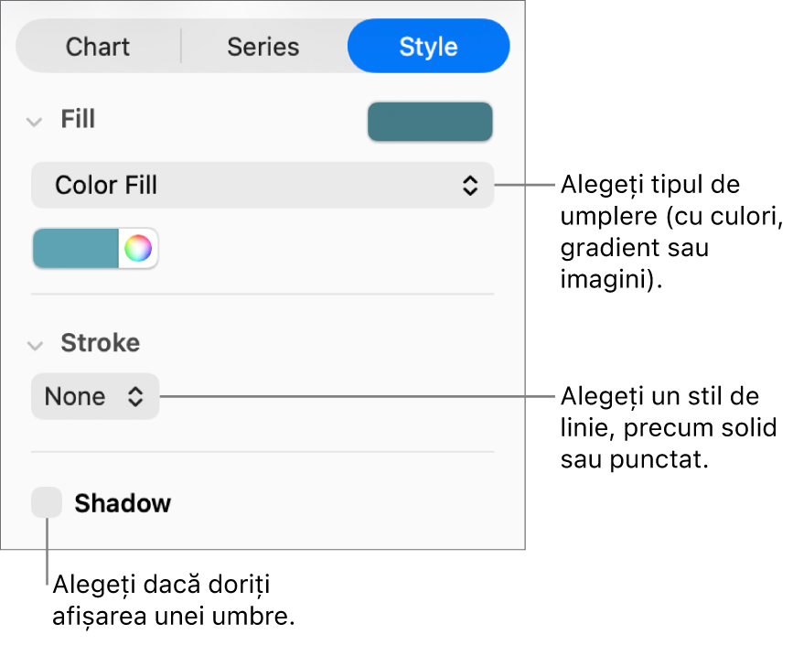
Task: Enable the Shadow checkbox
Action: (47, 502)
